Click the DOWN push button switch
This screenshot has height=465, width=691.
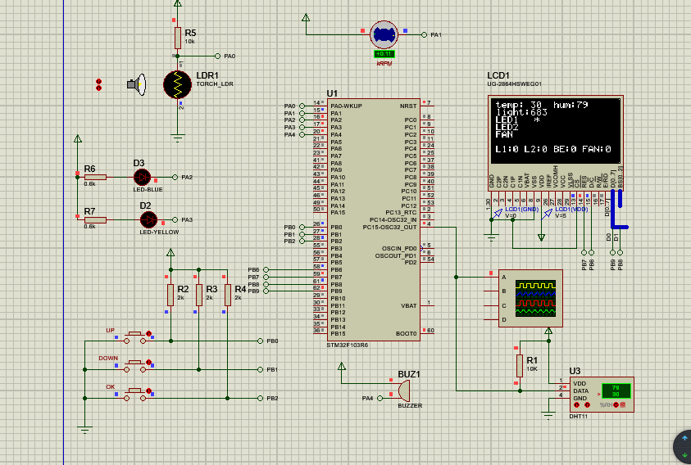click(135, 367)
